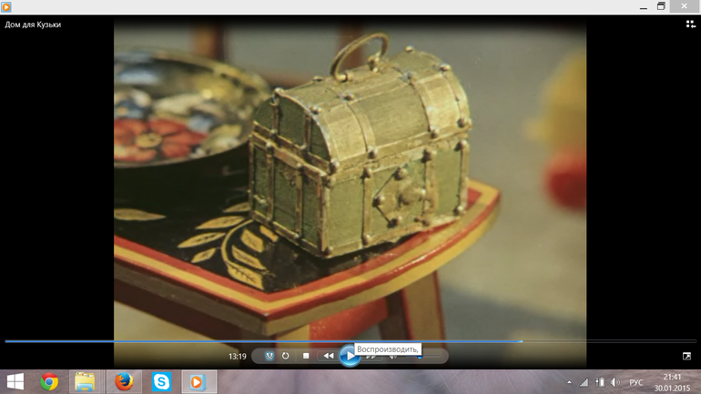Open the Windows Start menu
The height and width of the screenshot is (394, 701).
pyautogui.click(x=15, y=382)
